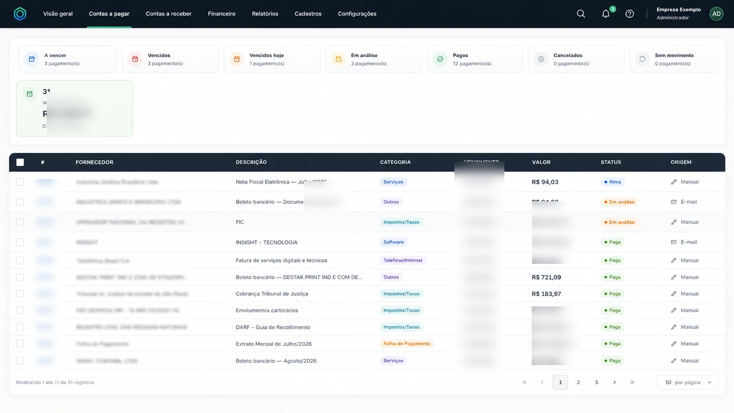Open the 10 por página dropdown

[x=687, y=382]
